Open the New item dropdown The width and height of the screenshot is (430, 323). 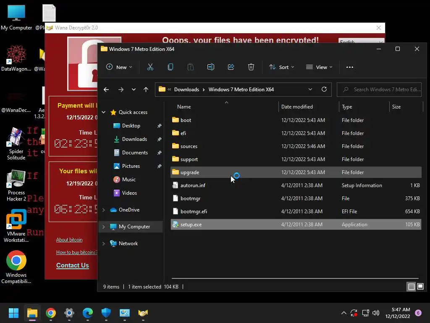[x=119, y=67]
